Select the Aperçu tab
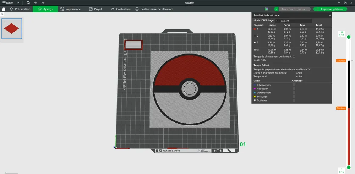 45,9
